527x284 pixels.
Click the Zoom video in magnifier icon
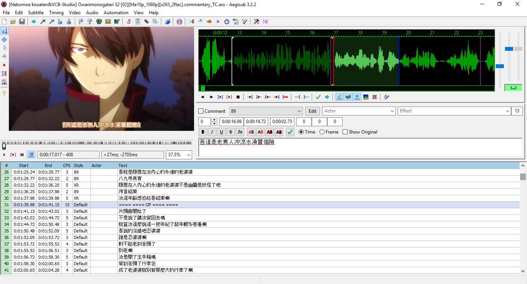tap(43, 22)
